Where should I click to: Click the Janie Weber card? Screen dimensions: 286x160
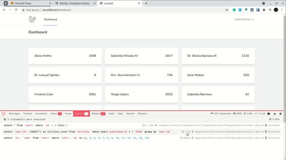click(x=218, y=75)
